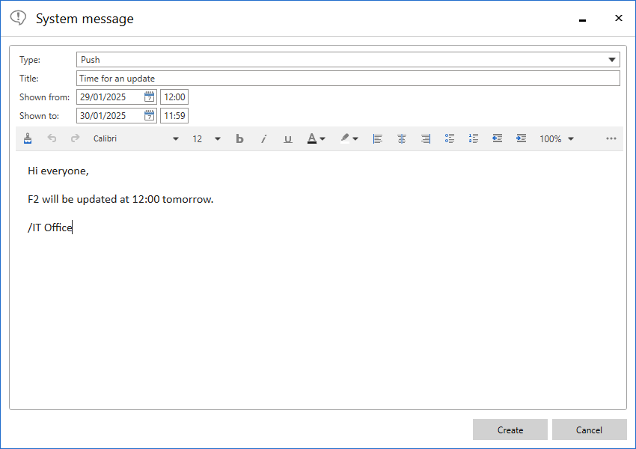Toggle bold formatting
Screen dimensions: 636x449
[x=239, y=138]
